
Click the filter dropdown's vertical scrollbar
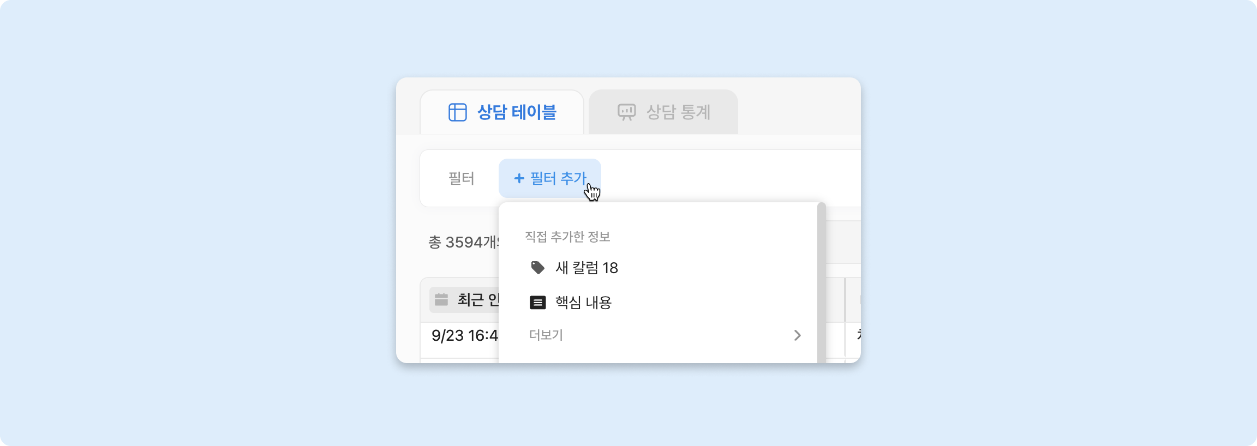(821, 284)
